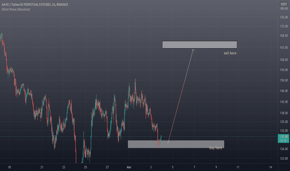290x171 pixels.
Task: Click the 142.00 price axis label
Action: (284, 102)
